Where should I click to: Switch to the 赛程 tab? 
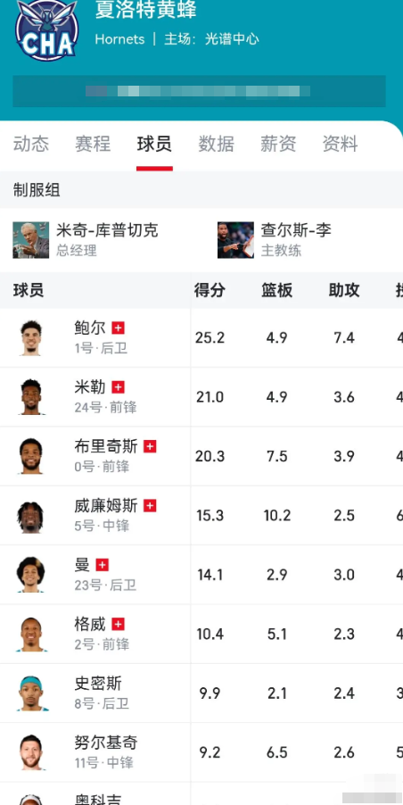tap(93, 144)
